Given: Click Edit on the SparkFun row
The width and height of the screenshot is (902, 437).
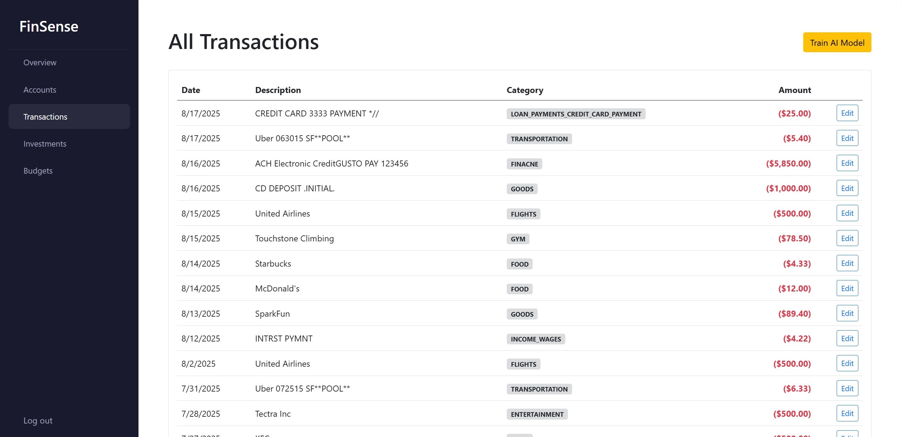Looking at the screenshot, I should [847, 313].
